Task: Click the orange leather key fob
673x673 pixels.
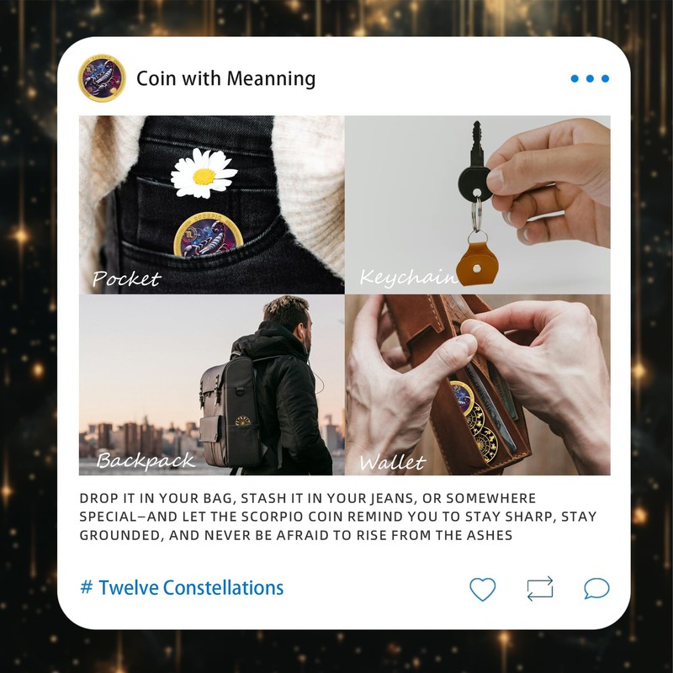Action: pyautogui.click(x=477, y=264)
